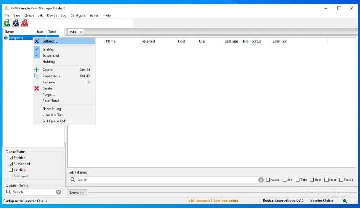Select Purge... in the context menu

point(64,95)
